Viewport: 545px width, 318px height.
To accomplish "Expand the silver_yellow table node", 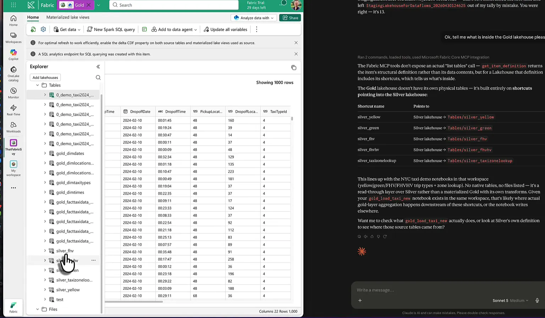I will point(45,290).
